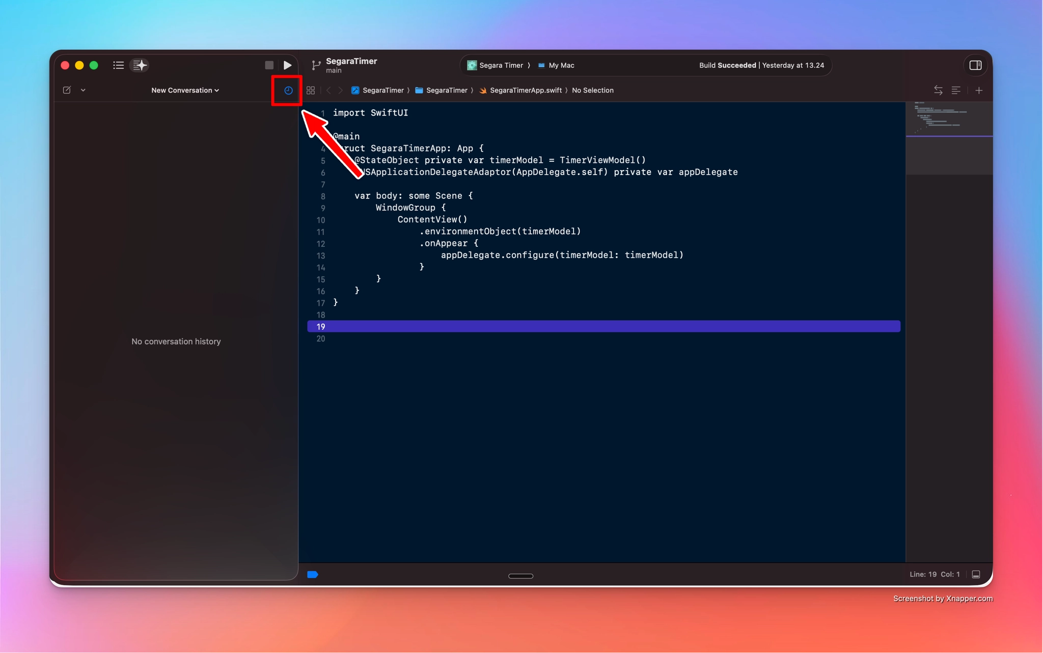Open the Build Succeeded activity status
Screen dimensions: 1043x653
point(761,65)
